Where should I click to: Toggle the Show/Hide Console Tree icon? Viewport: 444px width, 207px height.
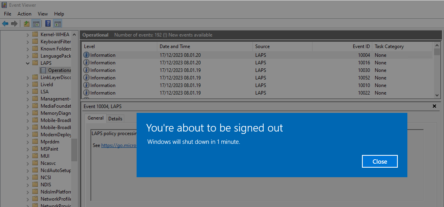tap(36, 24)
